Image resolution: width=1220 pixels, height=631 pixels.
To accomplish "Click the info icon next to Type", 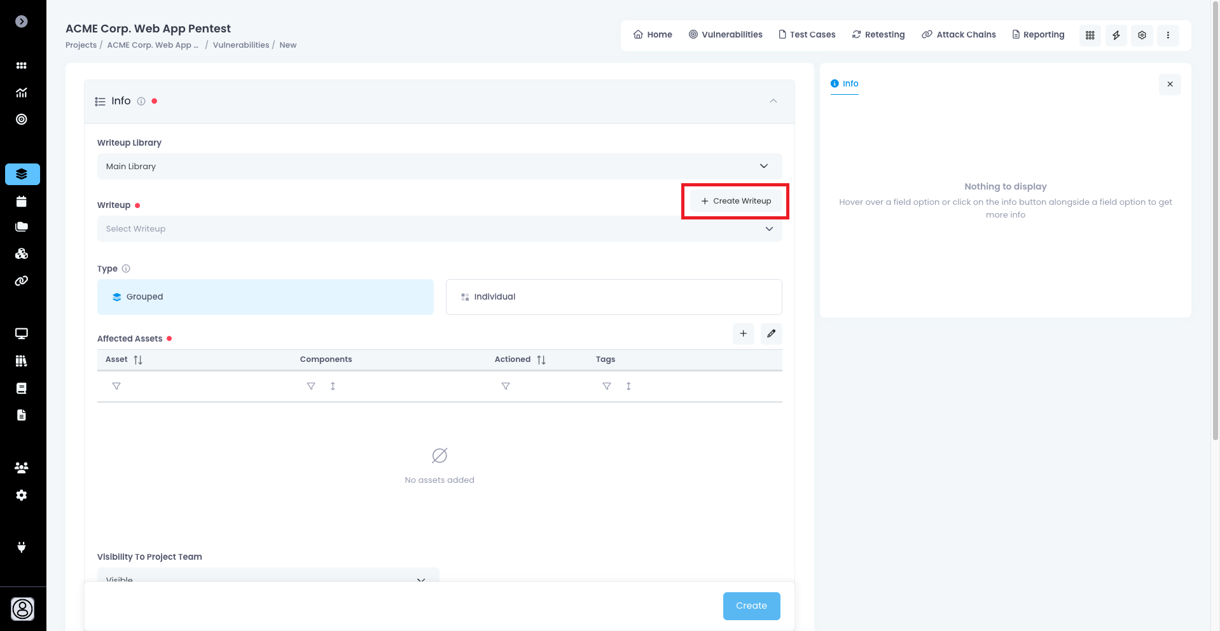I will coord(126,268).
